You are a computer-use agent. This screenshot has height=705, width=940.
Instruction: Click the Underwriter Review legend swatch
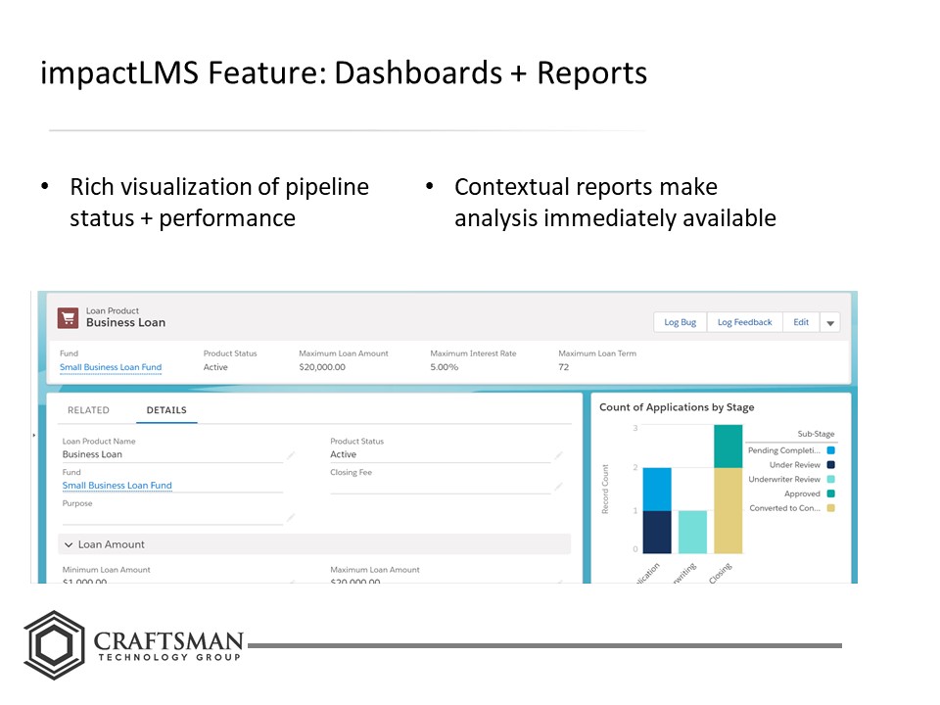tap(831, 479)
